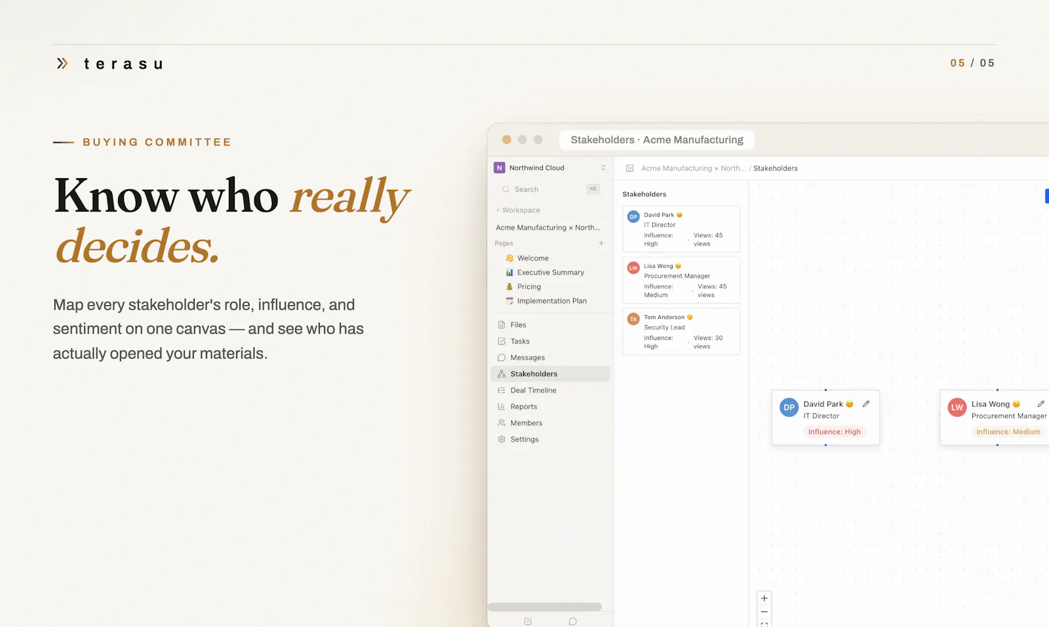Click the Tasks checkbox icon
Image resolution: width=1049 pixels, height=627 pixels.
(502, 341)
